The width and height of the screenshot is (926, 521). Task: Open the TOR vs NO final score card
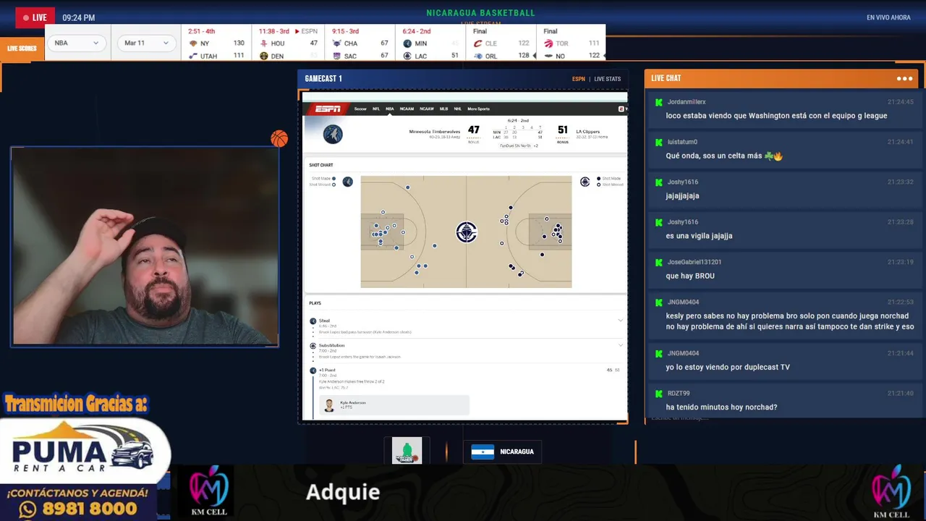(572, 43)
